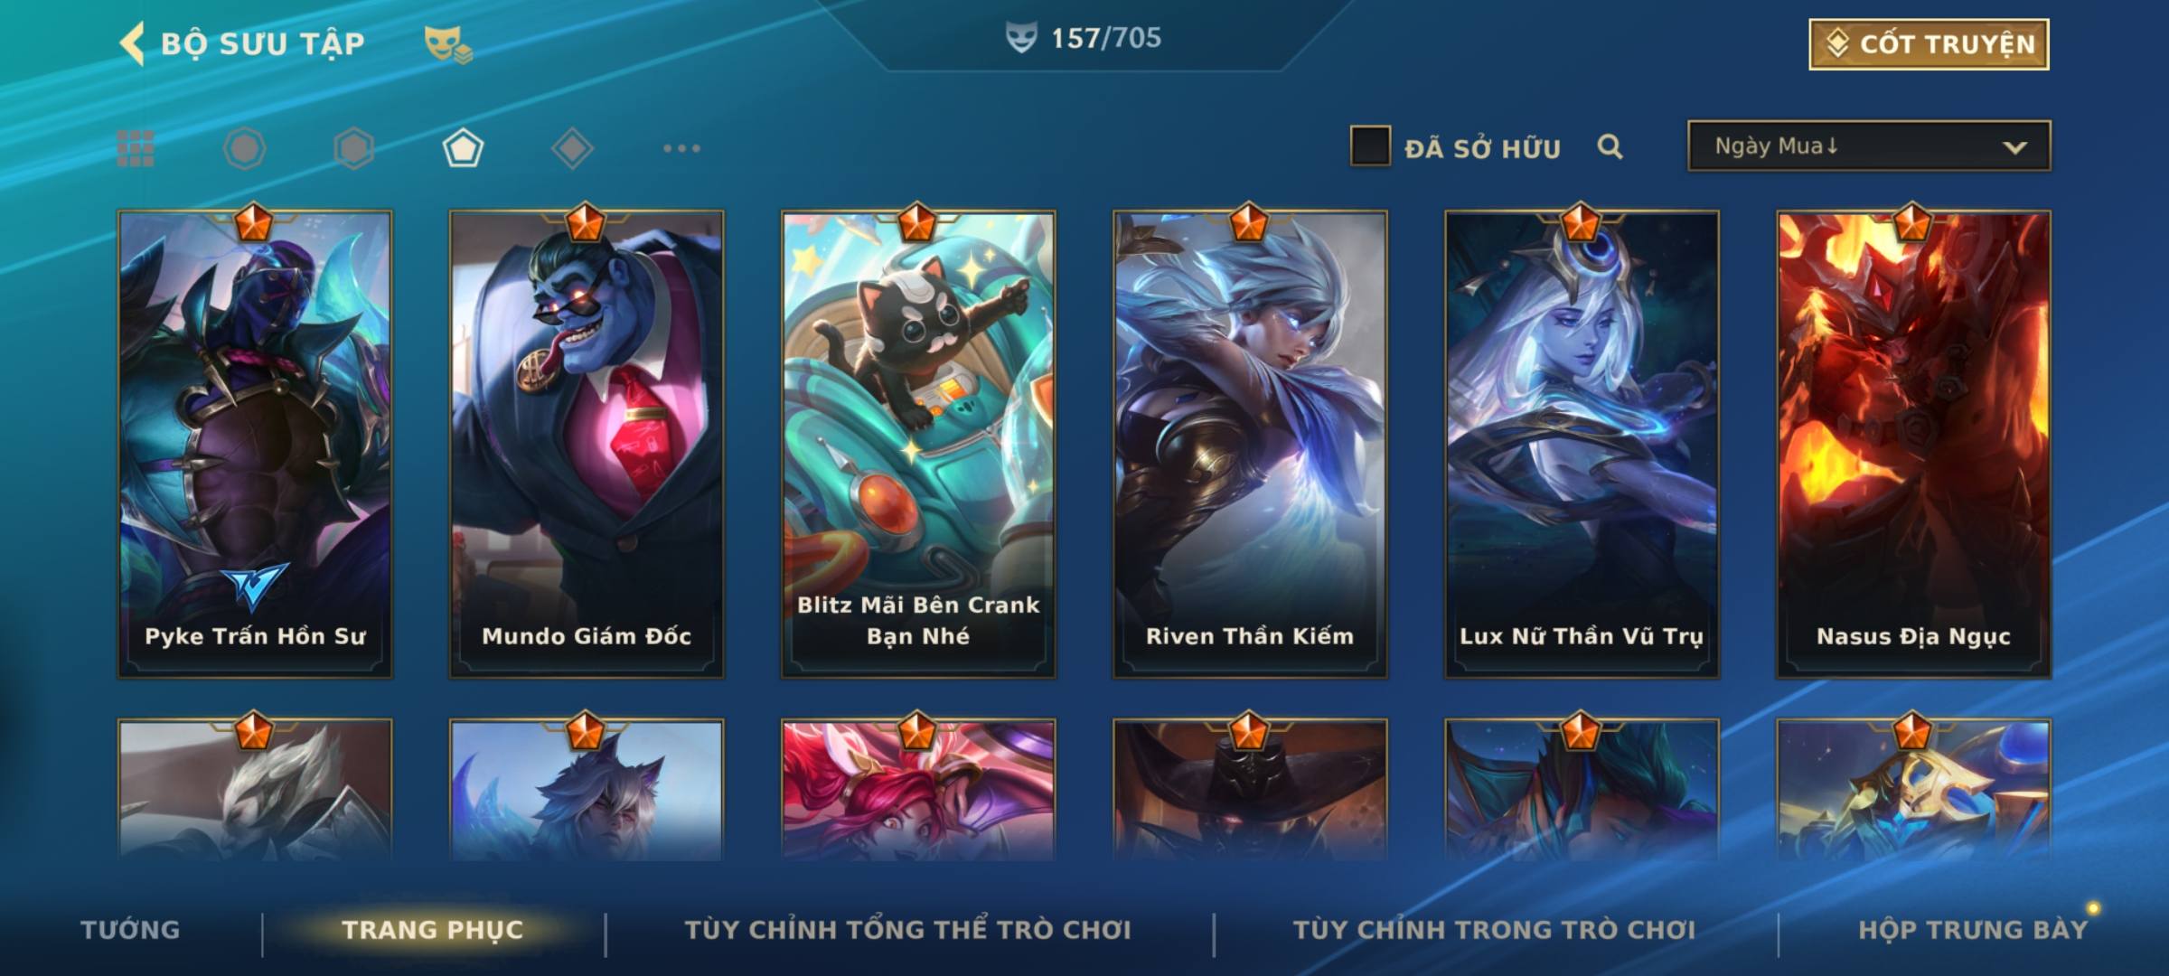Open the Ngày Mua sort dropdown
2169x976 pixels.
click(1869, 146)
